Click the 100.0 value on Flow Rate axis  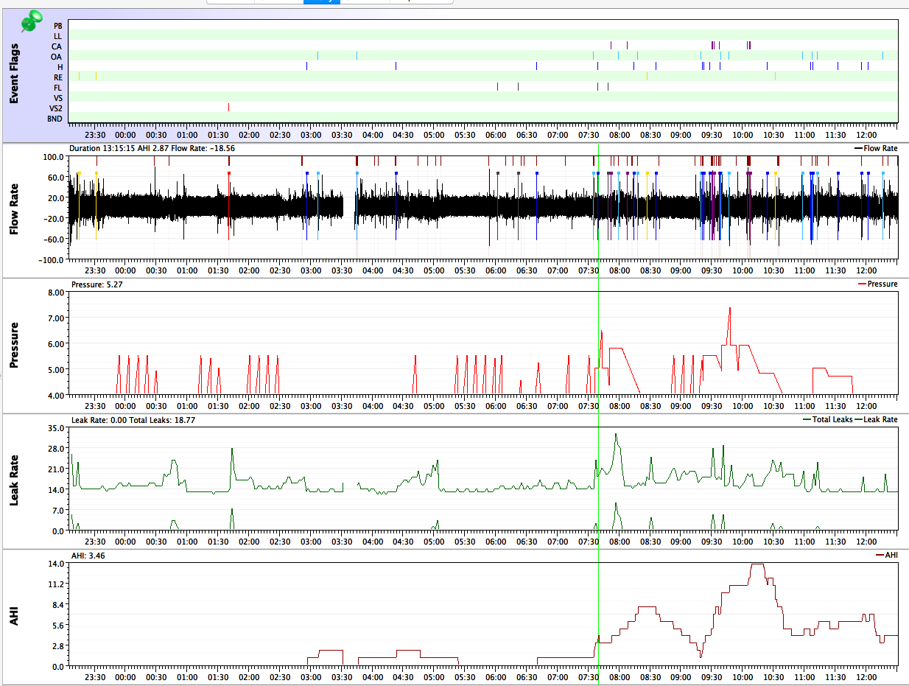pyautogui.click(x=54, y=157)
